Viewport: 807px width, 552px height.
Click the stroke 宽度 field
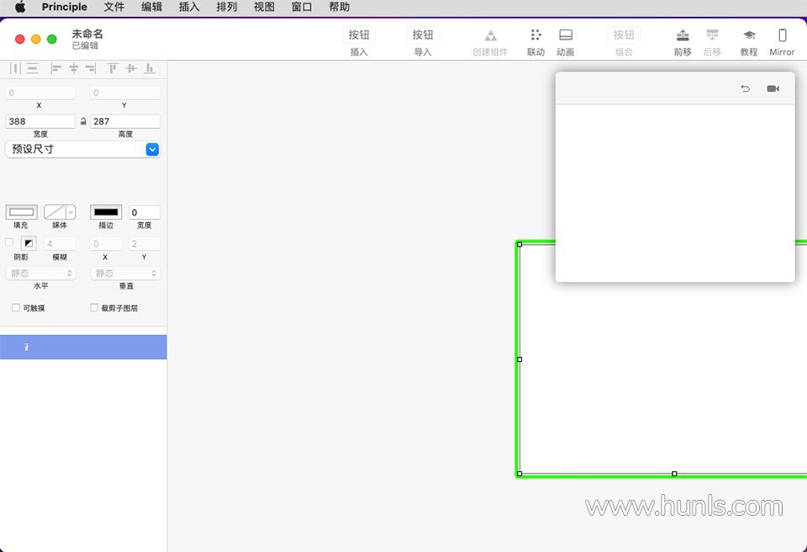144,212
